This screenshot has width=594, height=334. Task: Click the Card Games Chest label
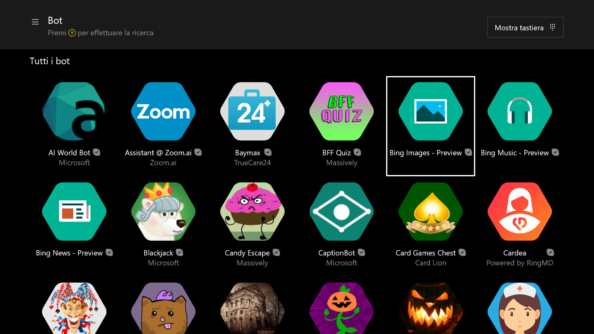tap(426, 253)
